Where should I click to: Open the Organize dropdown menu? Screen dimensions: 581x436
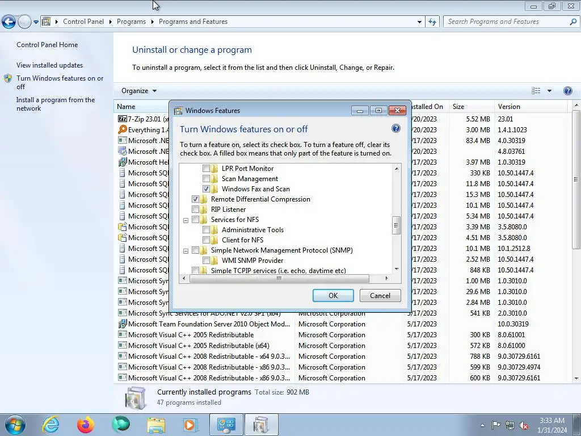point(139,91)
